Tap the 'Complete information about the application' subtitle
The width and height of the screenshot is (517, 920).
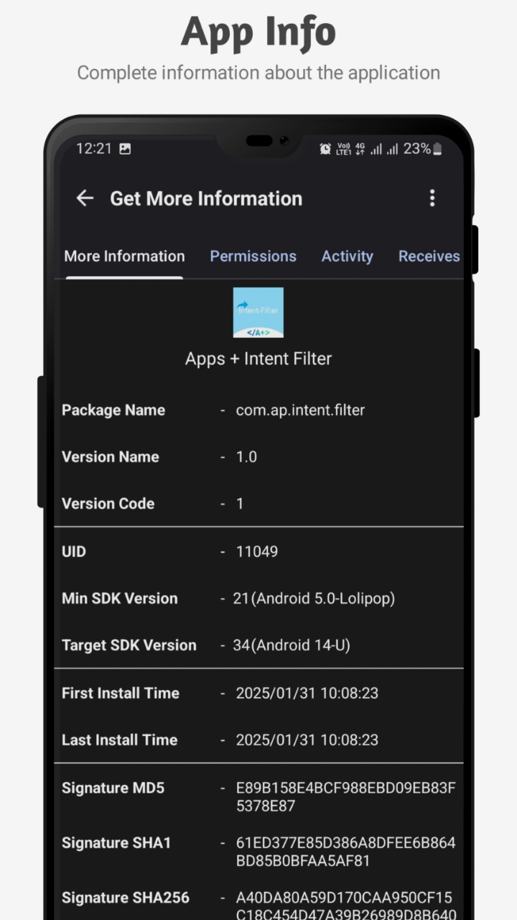258,73
